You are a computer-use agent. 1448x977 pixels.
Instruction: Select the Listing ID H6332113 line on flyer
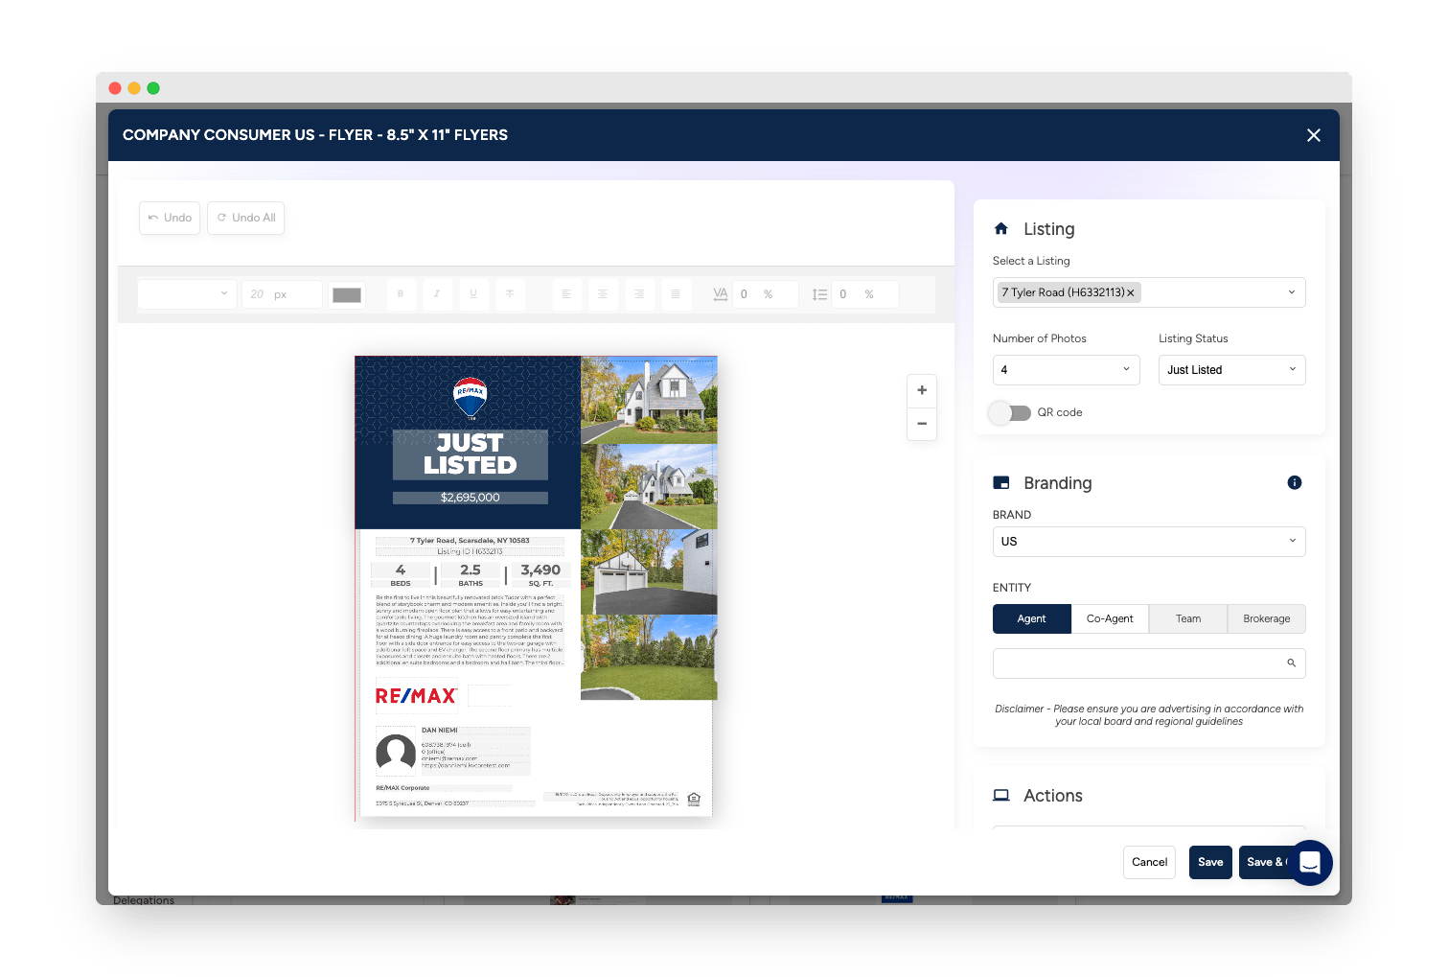point(470,552)
